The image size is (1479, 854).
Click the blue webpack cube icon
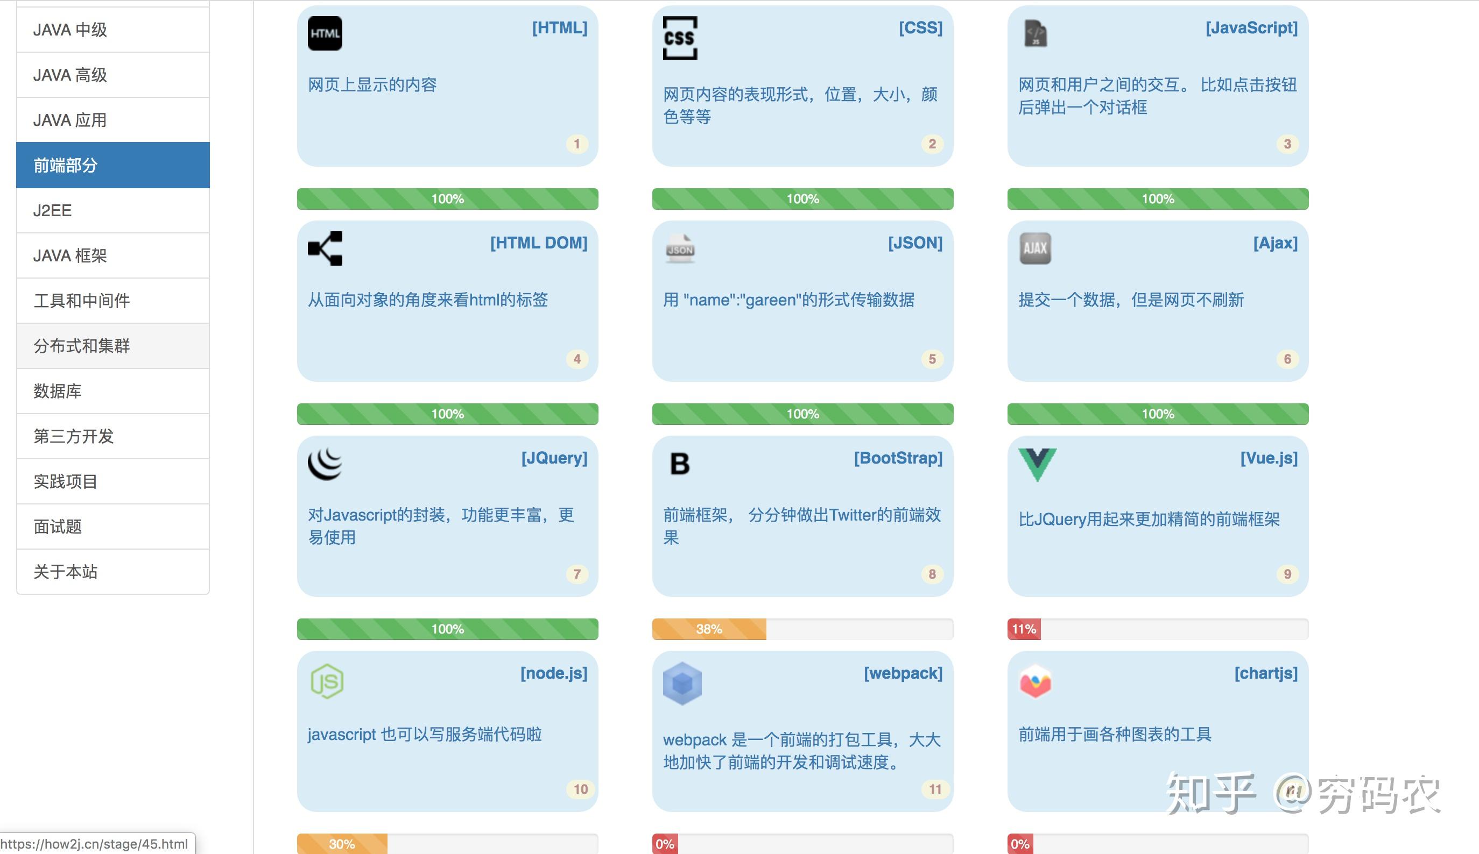tap(682, 684)
